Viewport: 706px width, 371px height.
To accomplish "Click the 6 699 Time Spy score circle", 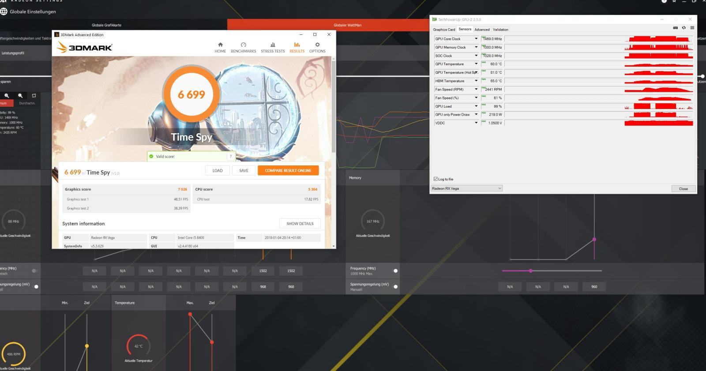I will pos(192,94).
